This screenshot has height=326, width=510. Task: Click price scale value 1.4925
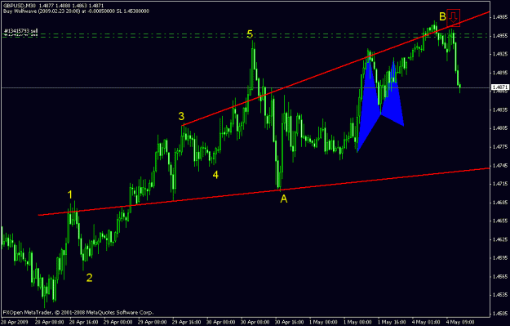coord(500,54)
